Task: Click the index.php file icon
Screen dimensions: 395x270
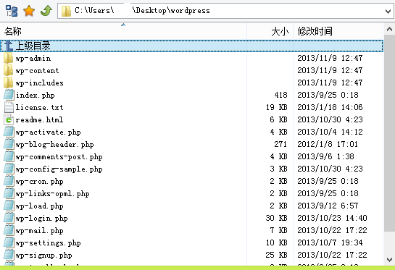Action: coord(9,95)
